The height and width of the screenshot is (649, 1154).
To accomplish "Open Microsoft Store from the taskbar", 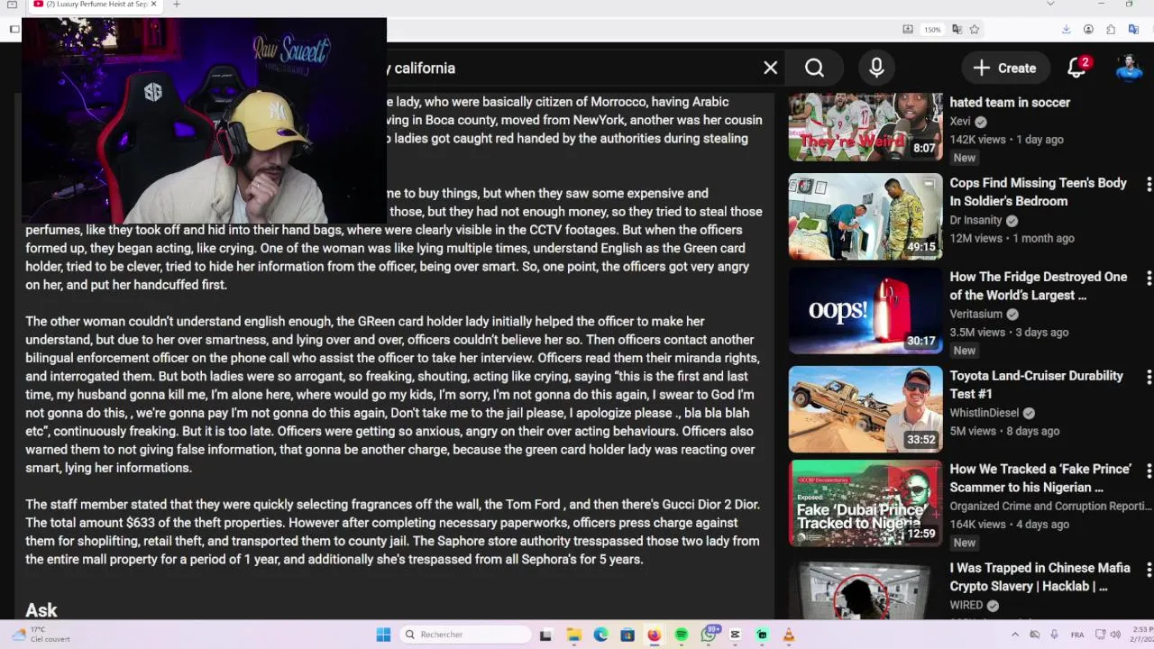I will tap(627, 635).
